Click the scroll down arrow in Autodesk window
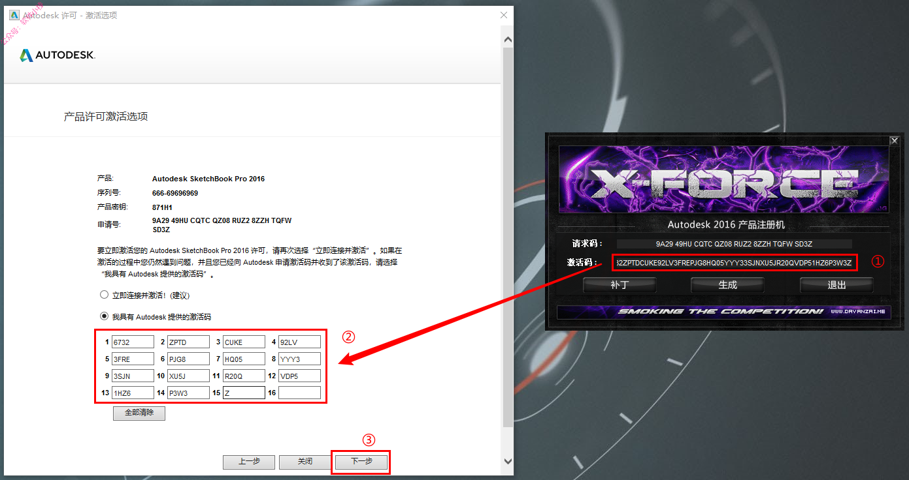The width and height of the screenshot is (909, 480). (508, 461)
